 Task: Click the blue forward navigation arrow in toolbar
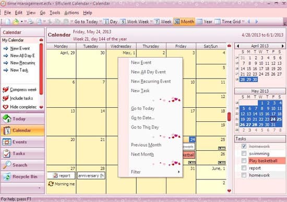(257, 21)
